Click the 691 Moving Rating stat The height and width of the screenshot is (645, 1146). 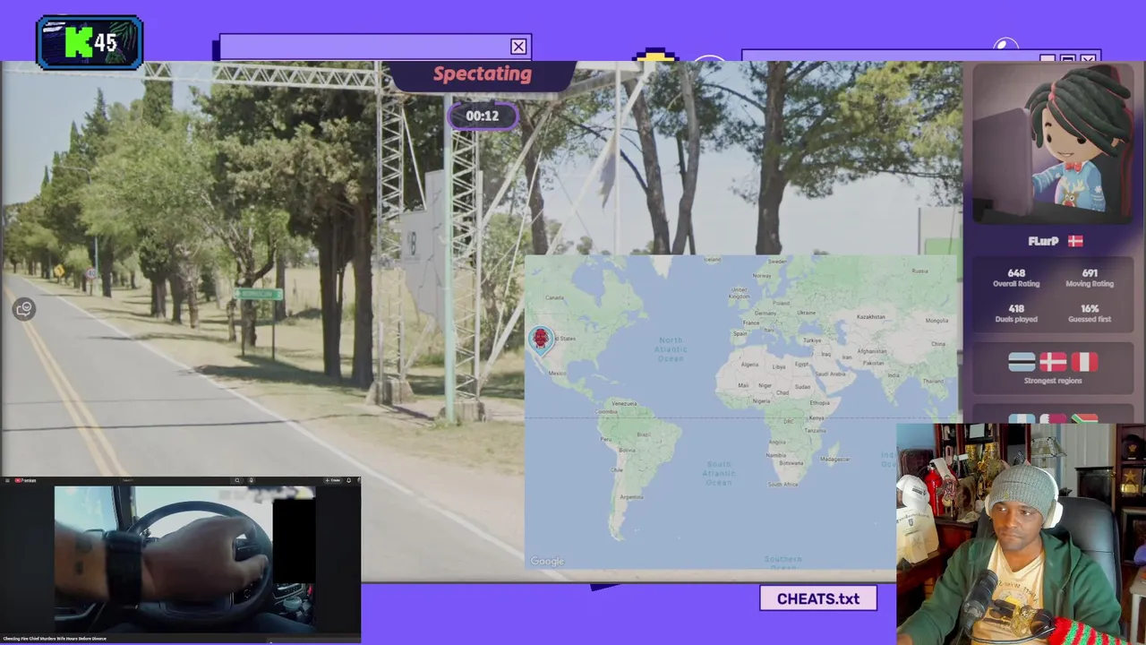click(1090, 278)
